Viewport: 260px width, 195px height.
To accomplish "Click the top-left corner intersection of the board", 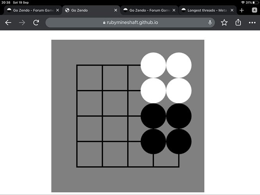I will click(77, 65).
